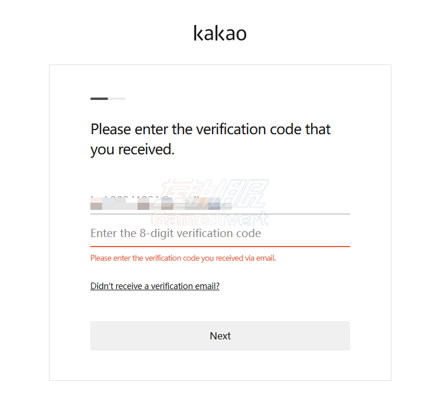Click empty card space below Next button

[220, 365]
